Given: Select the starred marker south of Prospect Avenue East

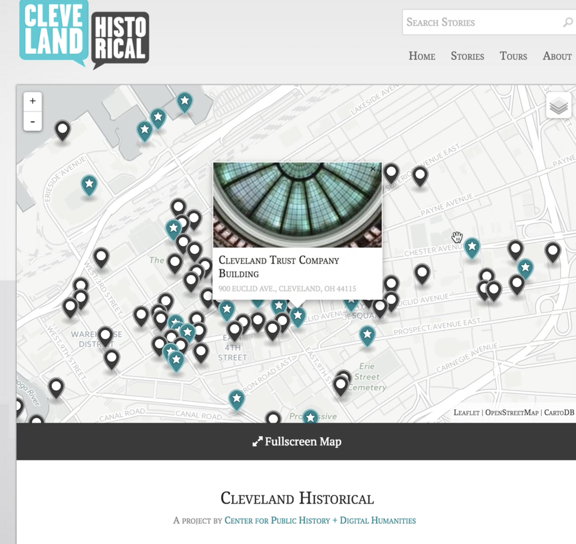Looking at the screenshot, I should 367,336.
